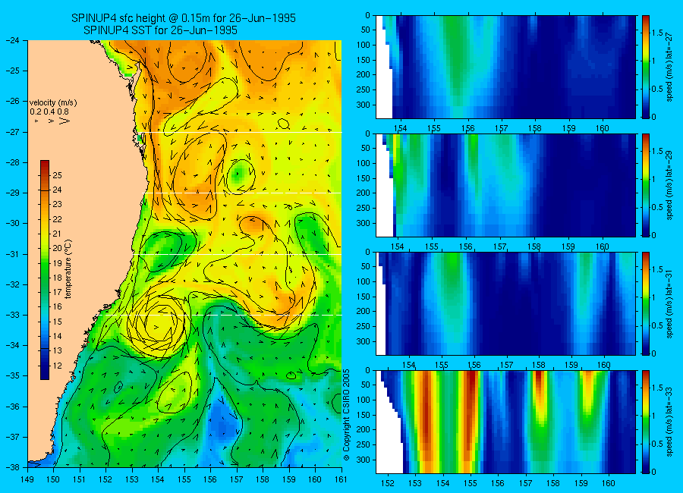Click the 0.5 tick on the lat=-33 speed bar
Image resolution: width=683 pixels, height=493 pixels.
click(x=658, y=444)
